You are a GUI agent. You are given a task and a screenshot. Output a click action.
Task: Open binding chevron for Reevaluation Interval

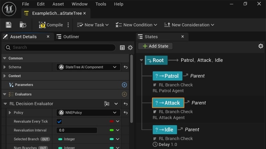118,130
